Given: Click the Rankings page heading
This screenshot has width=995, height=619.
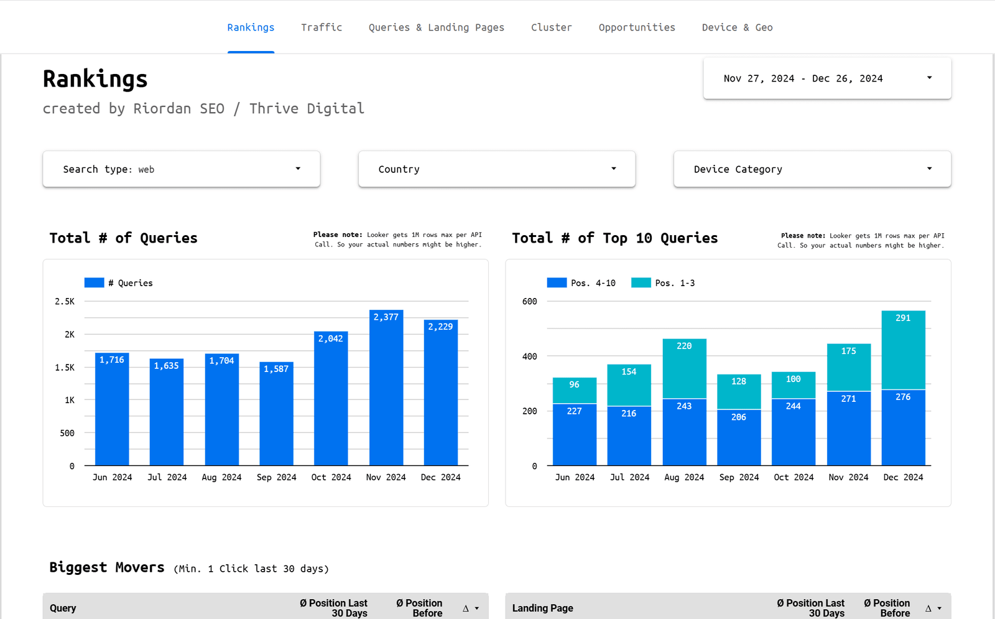Looking at the screenshot, I should [95, 79].
